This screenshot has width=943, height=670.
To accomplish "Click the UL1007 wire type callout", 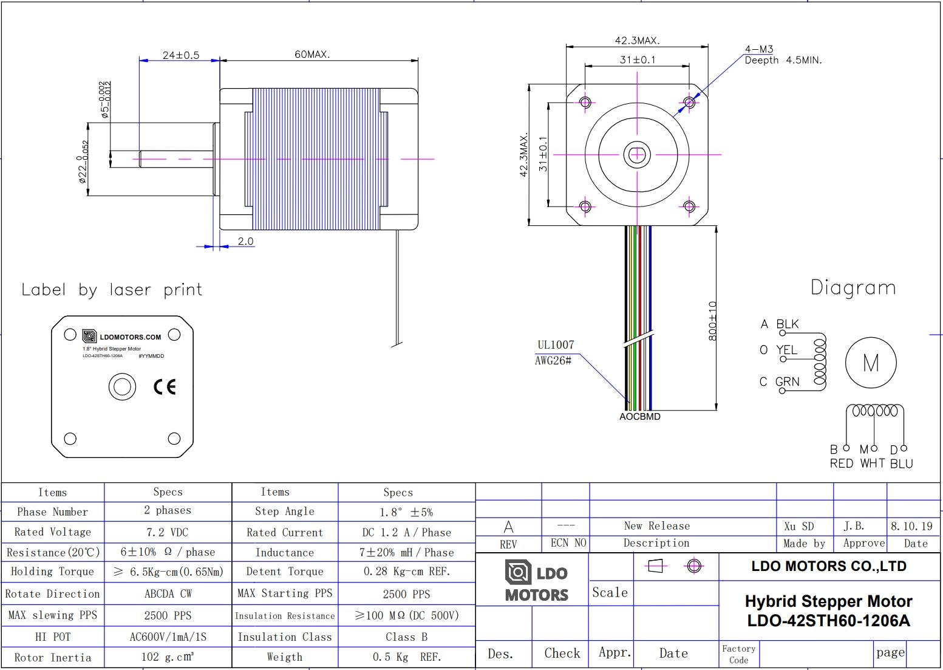I will 556,345.
